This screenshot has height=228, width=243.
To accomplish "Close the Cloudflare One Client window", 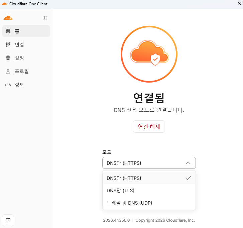I will (x=240, y=4).
